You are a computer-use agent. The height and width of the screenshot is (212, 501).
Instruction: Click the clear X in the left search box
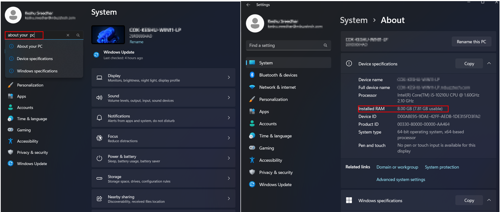pyautogui.click(x=68, y=35)
